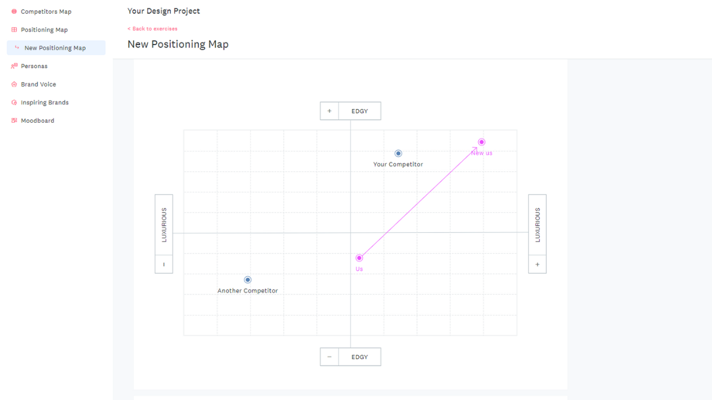Click the New Positioning Map sub-item arrow icon
This screenshot has height=400, width=712.
pyautogui.click(x=17, y=47)
